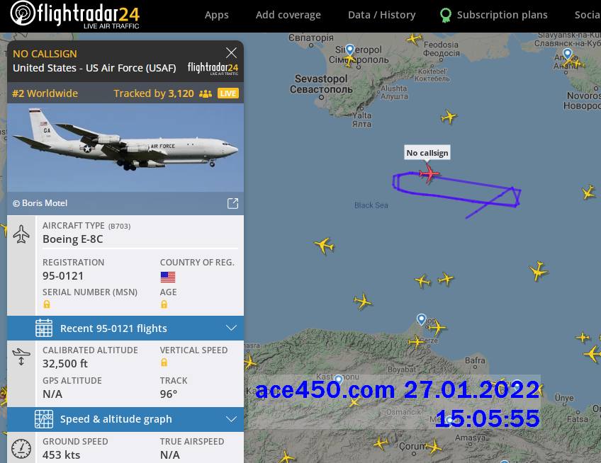Open the external photo link icon
The height and width of the screenshot is (463, 601).
[232, 203]
